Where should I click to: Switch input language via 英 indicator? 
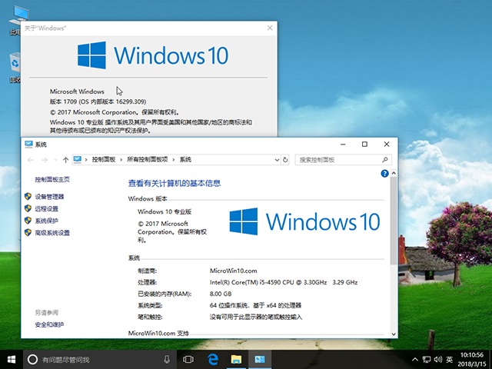[x=449, y=360]
